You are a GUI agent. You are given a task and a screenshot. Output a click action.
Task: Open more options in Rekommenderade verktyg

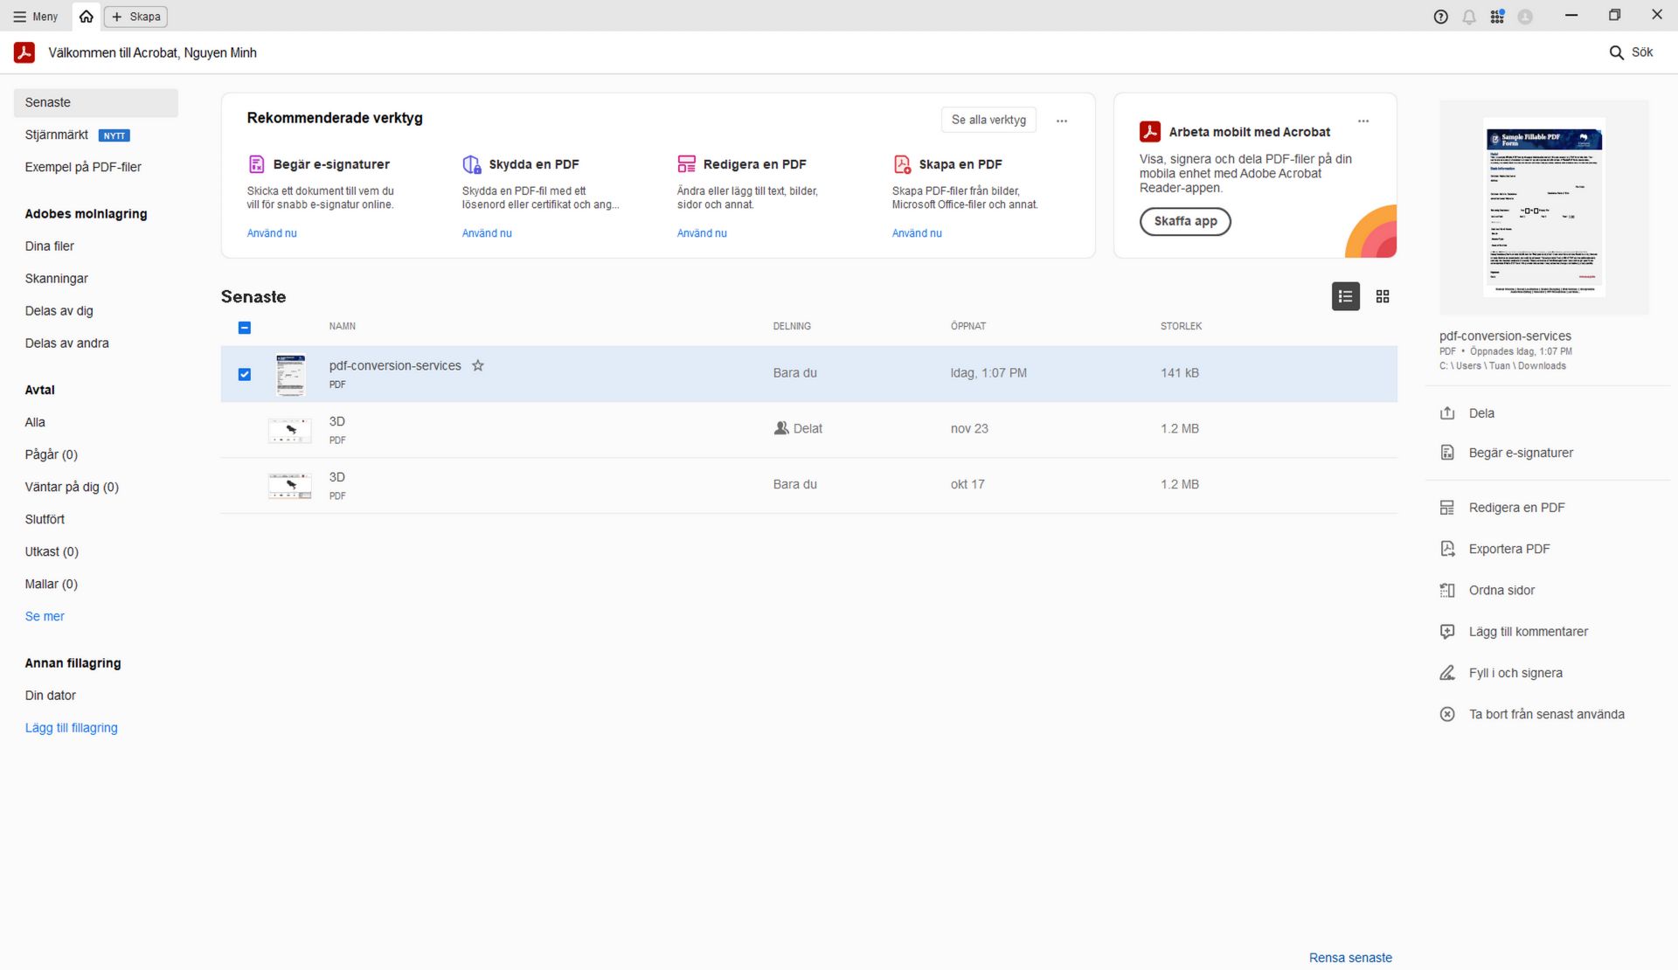pyautogui.click(x=1061, y=121)
